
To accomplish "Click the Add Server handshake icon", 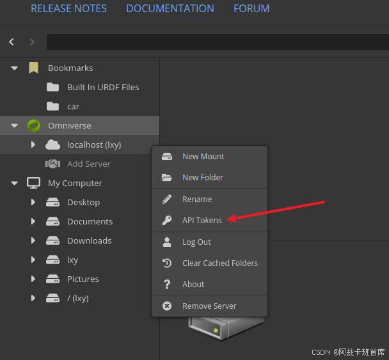I will pyautogui.click(x=53, y=164).
